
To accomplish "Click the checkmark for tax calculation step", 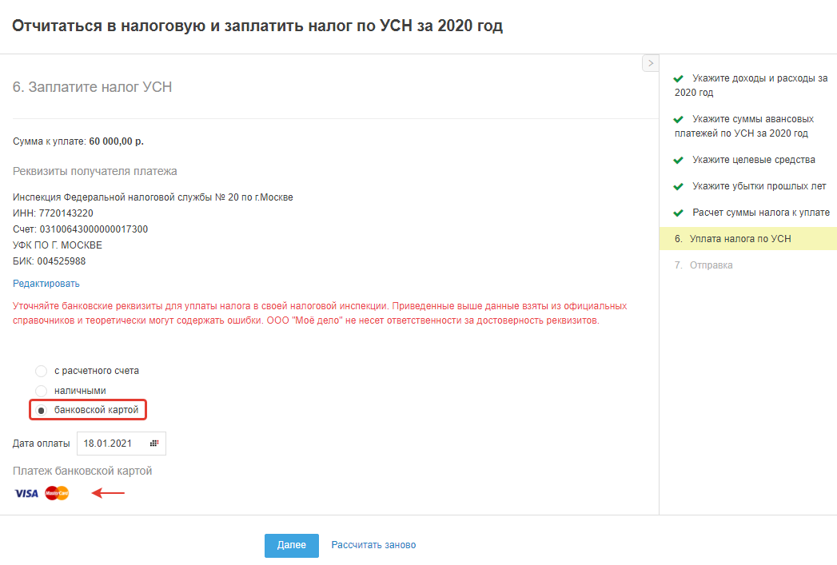I will click(679, 213).
